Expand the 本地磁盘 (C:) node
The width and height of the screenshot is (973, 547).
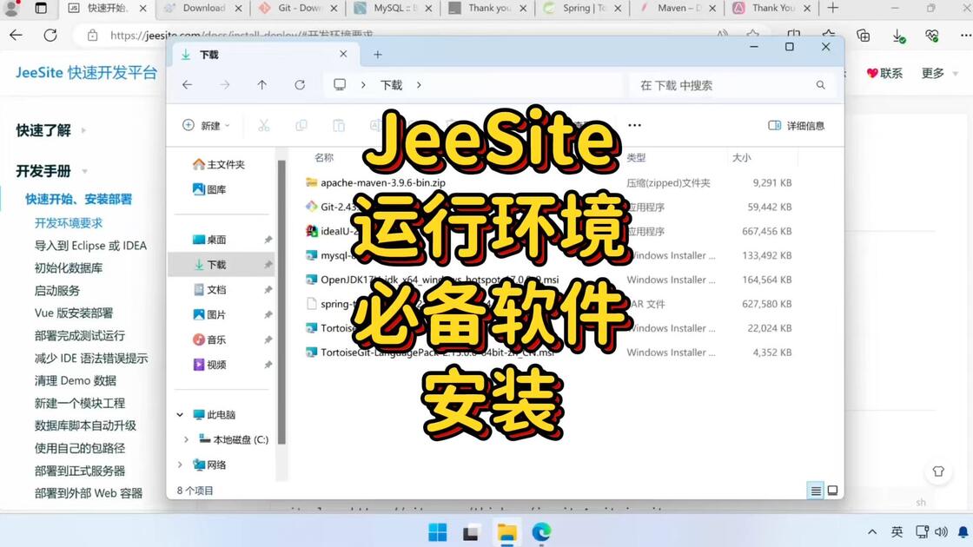tap(186, 439)
